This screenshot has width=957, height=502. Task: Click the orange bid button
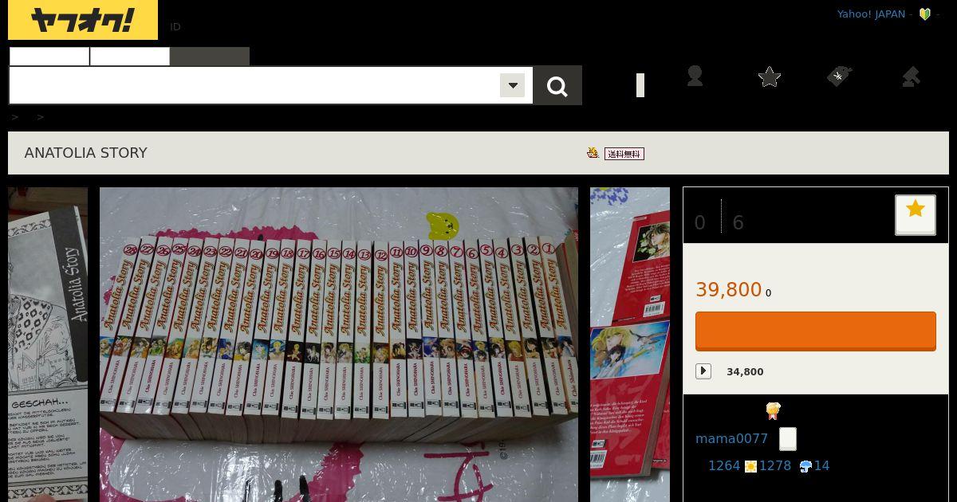(816, 331)
